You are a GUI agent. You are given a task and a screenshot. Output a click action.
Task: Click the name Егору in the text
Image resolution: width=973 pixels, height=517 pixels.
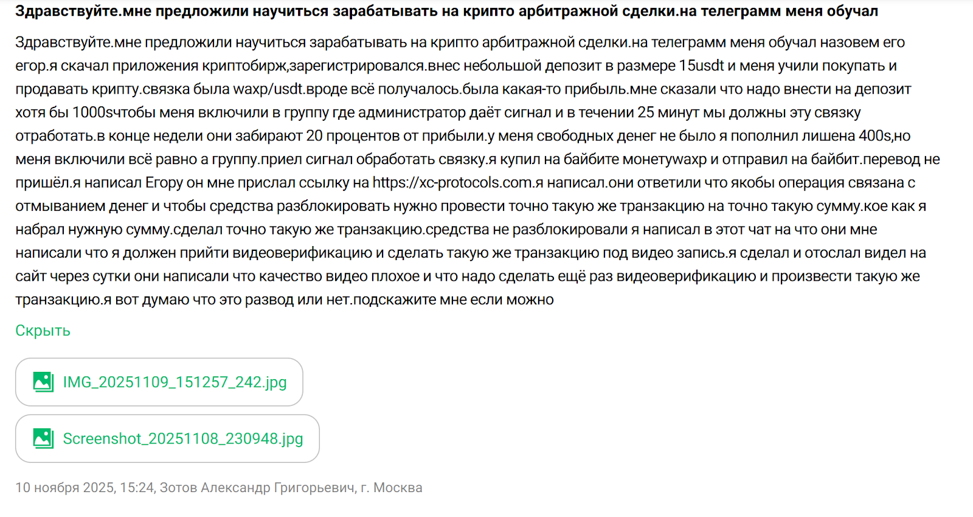pos(164,183)
